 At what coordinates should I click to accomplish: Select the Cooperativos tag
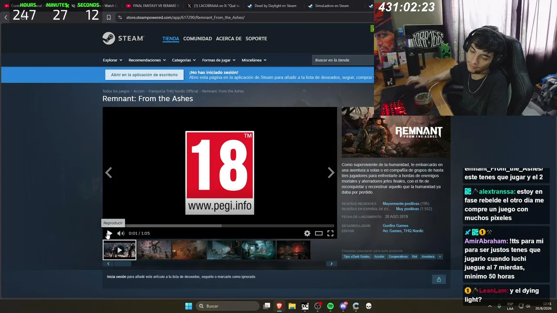(x=398, y=256)
